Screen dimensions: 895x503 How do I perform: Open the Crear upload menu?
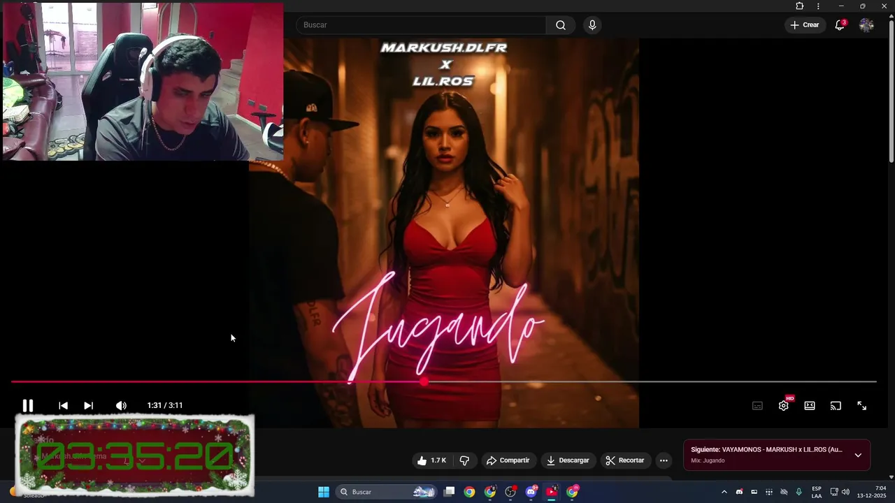coord(805,25)
